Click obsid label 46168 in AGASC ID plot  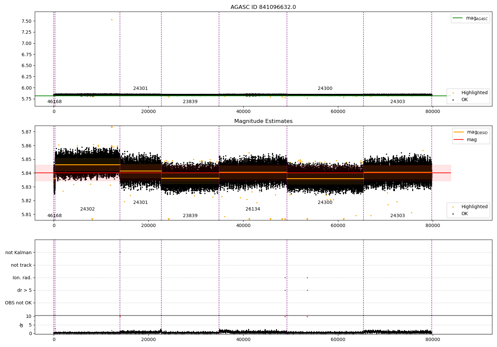[54, 102]
